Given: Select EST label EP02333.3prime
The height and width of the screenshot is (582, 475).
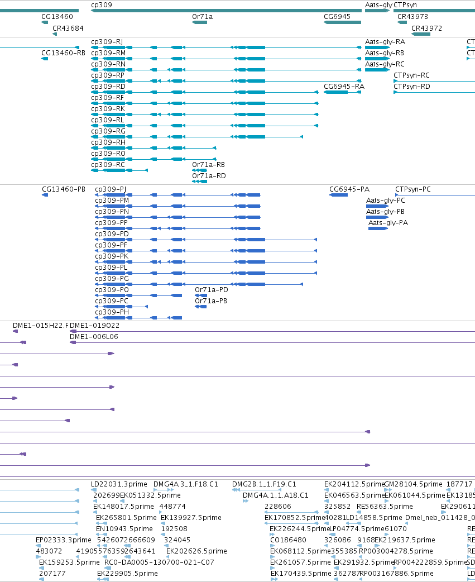Looking at the screenshot, I should tap(64, 540).
